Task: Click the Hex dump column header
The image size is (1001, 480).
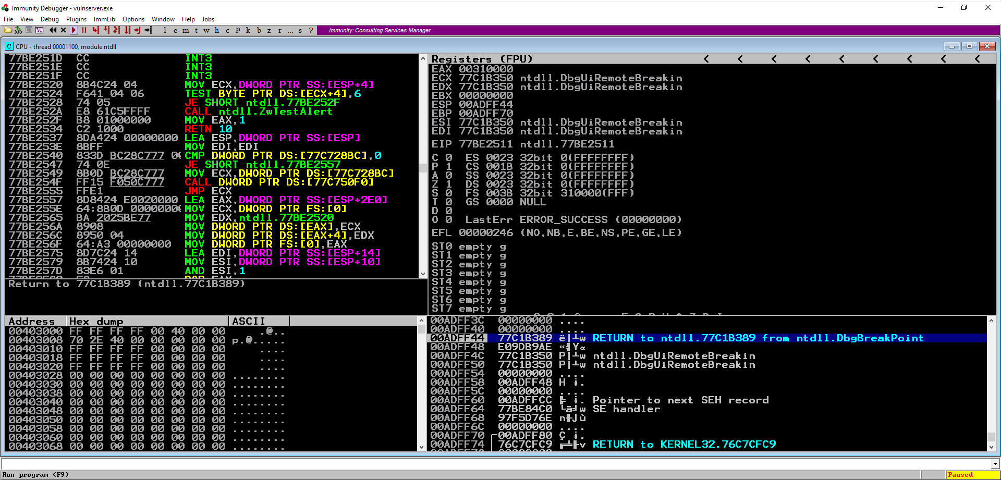Action: (x=148, y=321)
